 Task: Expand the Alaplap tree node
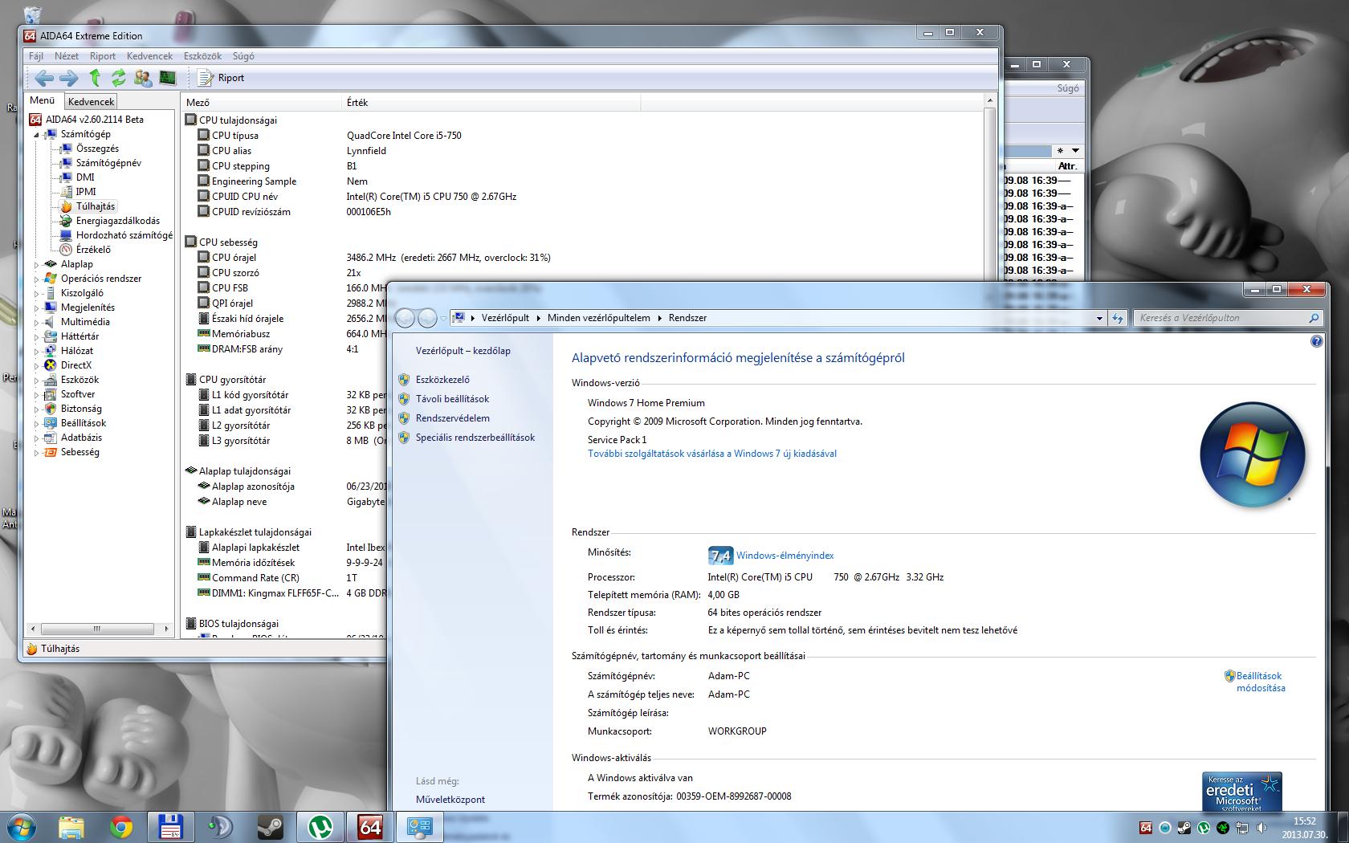pos(36,265)
